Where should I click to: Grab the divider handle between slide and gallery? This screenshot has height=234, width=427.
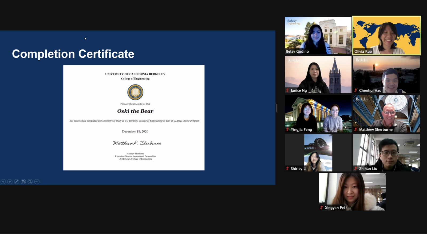click(277, 108)
